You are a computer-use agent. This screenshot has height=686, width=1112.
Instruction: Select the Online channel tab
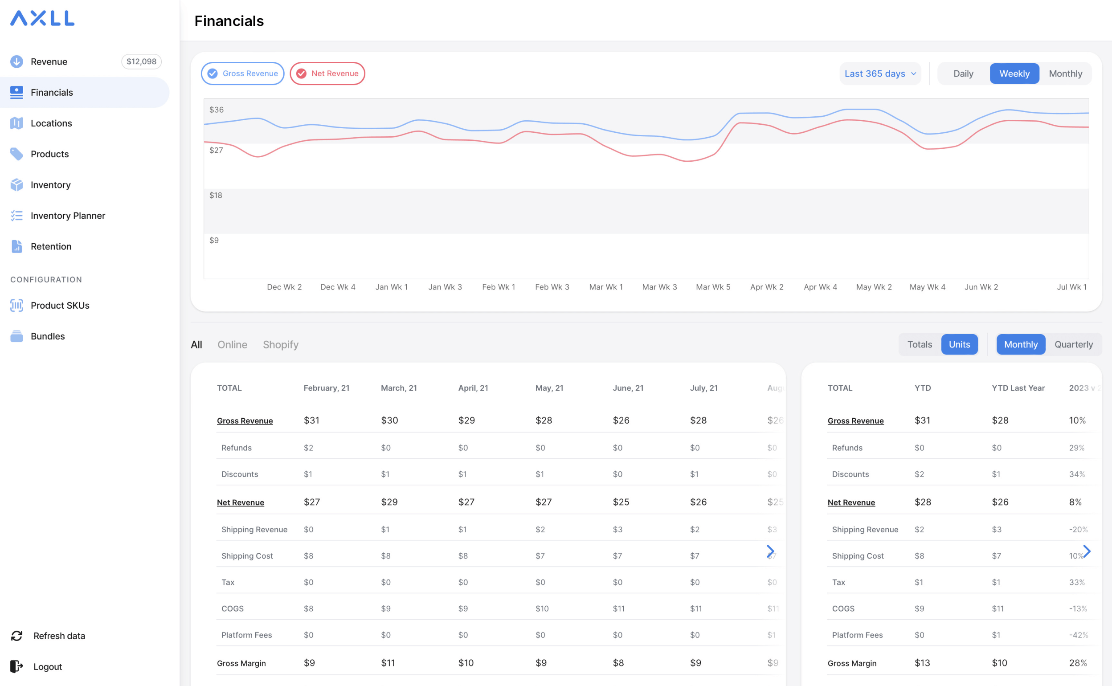pyautogui.click(x=232, y=345)
